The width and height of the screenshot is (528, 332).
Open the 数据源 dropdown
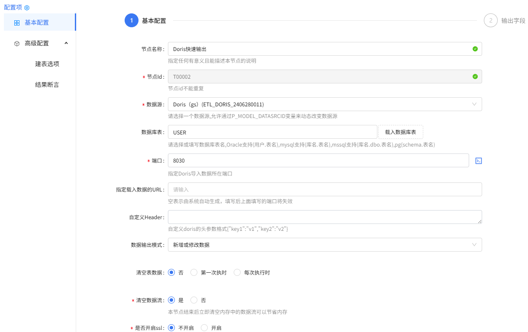click(x=325, y=104)
